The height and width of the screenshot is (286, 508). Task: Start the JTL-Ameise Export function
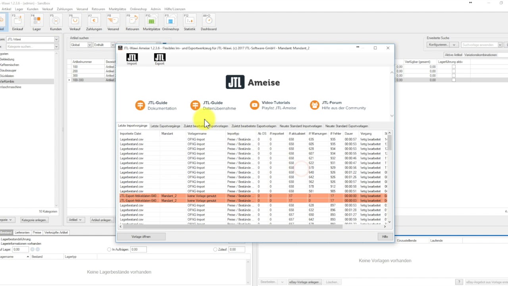[160, 60]
